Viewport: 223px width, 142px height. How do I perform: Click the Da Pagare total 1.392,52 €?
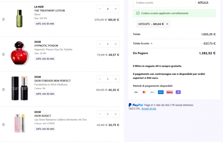[x=207, y=53]
